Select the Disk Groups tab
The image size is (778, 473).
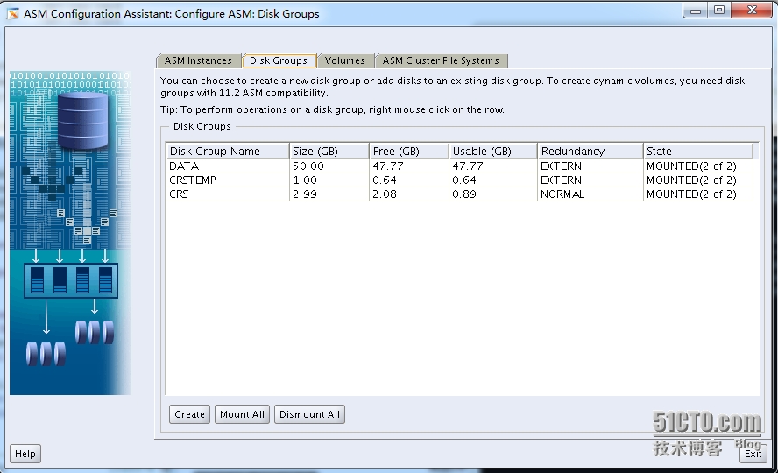coord(279,60)
